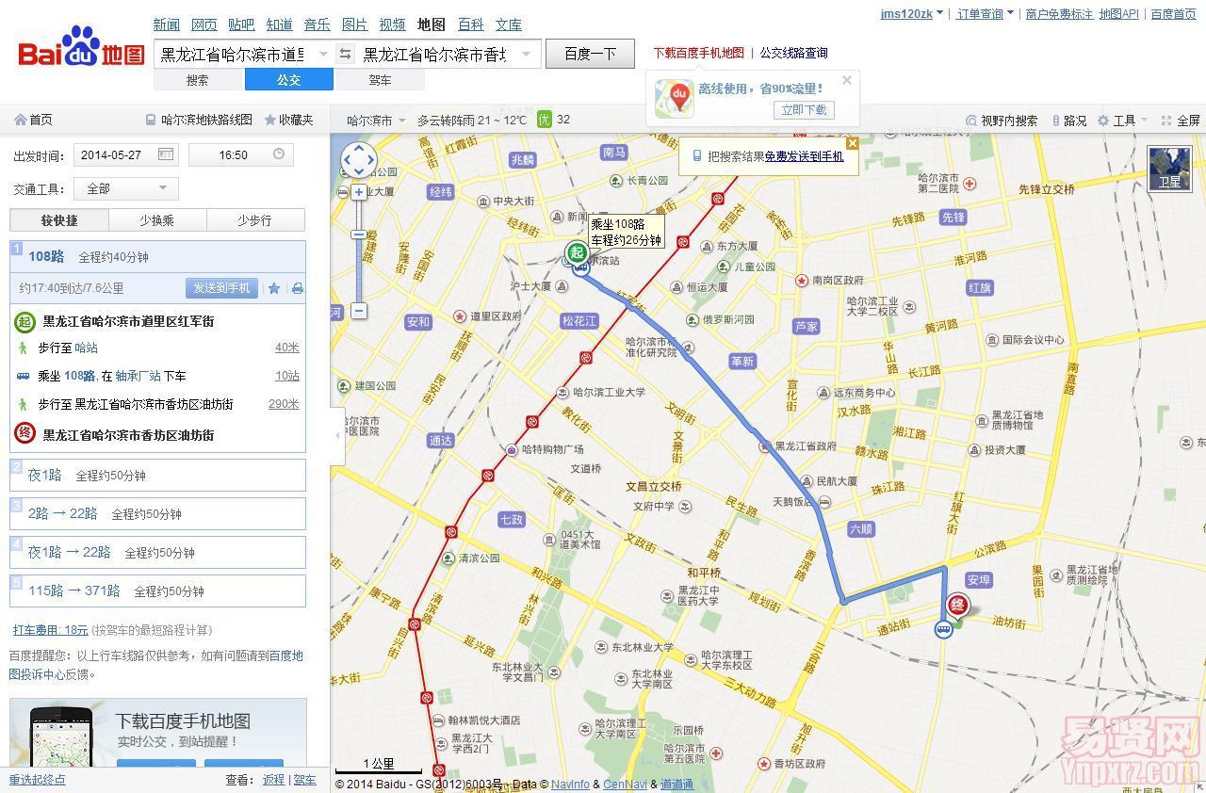Image resolution: width=1206 pixels, height=793 pixels.
Task: Collapse the left results panel arrow
Action: click(x=337, y=435)
